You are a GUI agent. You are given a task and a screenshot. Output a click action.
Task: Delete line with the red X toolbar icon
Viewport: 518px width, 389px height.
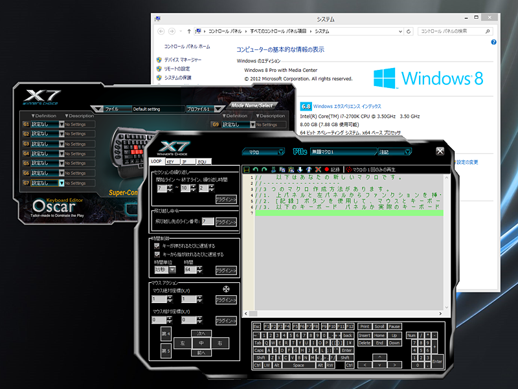pos(318,170)
